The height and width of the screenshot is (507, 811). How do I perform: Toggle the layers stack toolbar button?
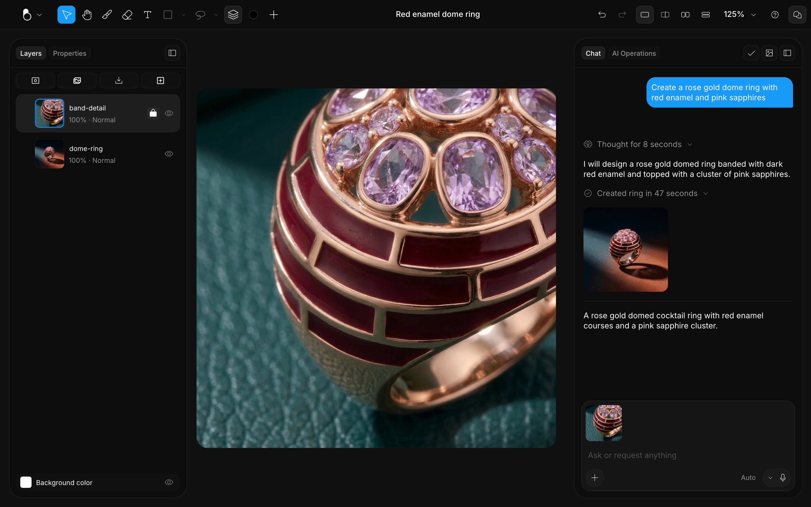pos(233,14)
